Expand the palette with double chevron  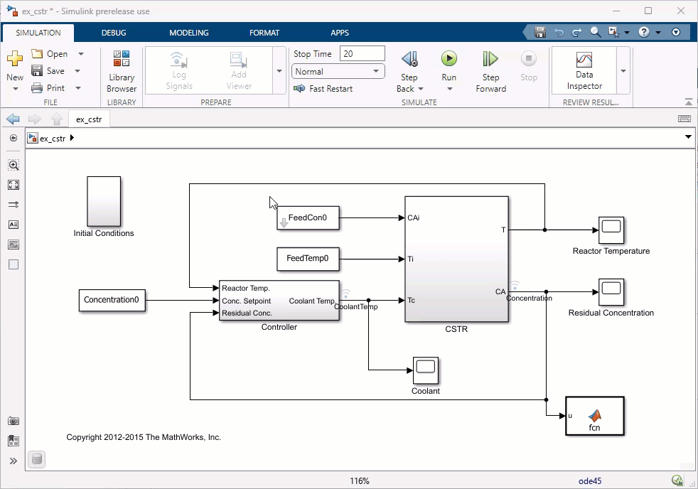[14, 461]
